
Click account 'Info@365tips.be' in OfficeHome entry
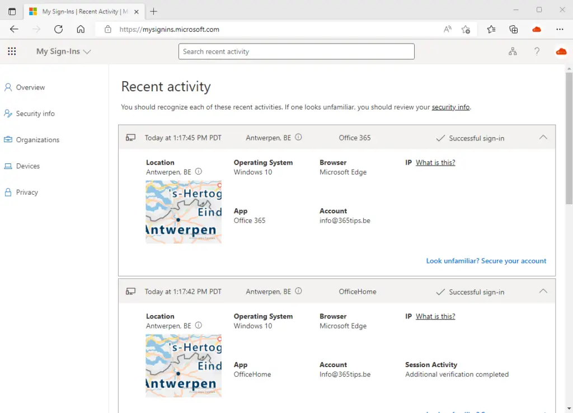click(345, 374)
